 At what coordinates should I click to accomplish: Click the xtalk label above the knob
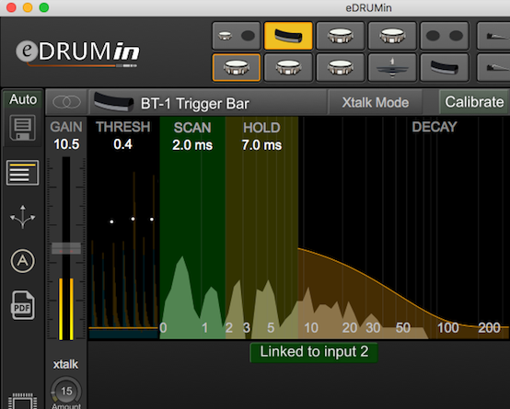tap(65, 365)
